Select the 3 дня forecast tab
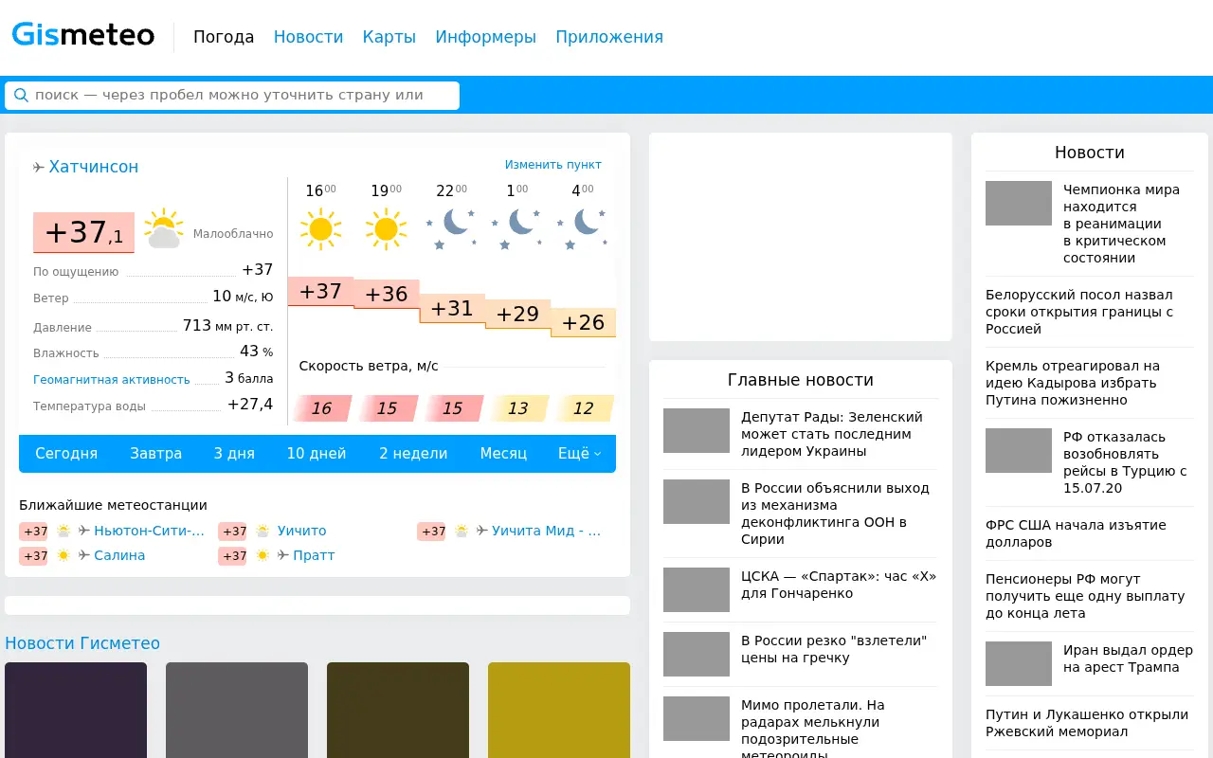 point(234,454)
